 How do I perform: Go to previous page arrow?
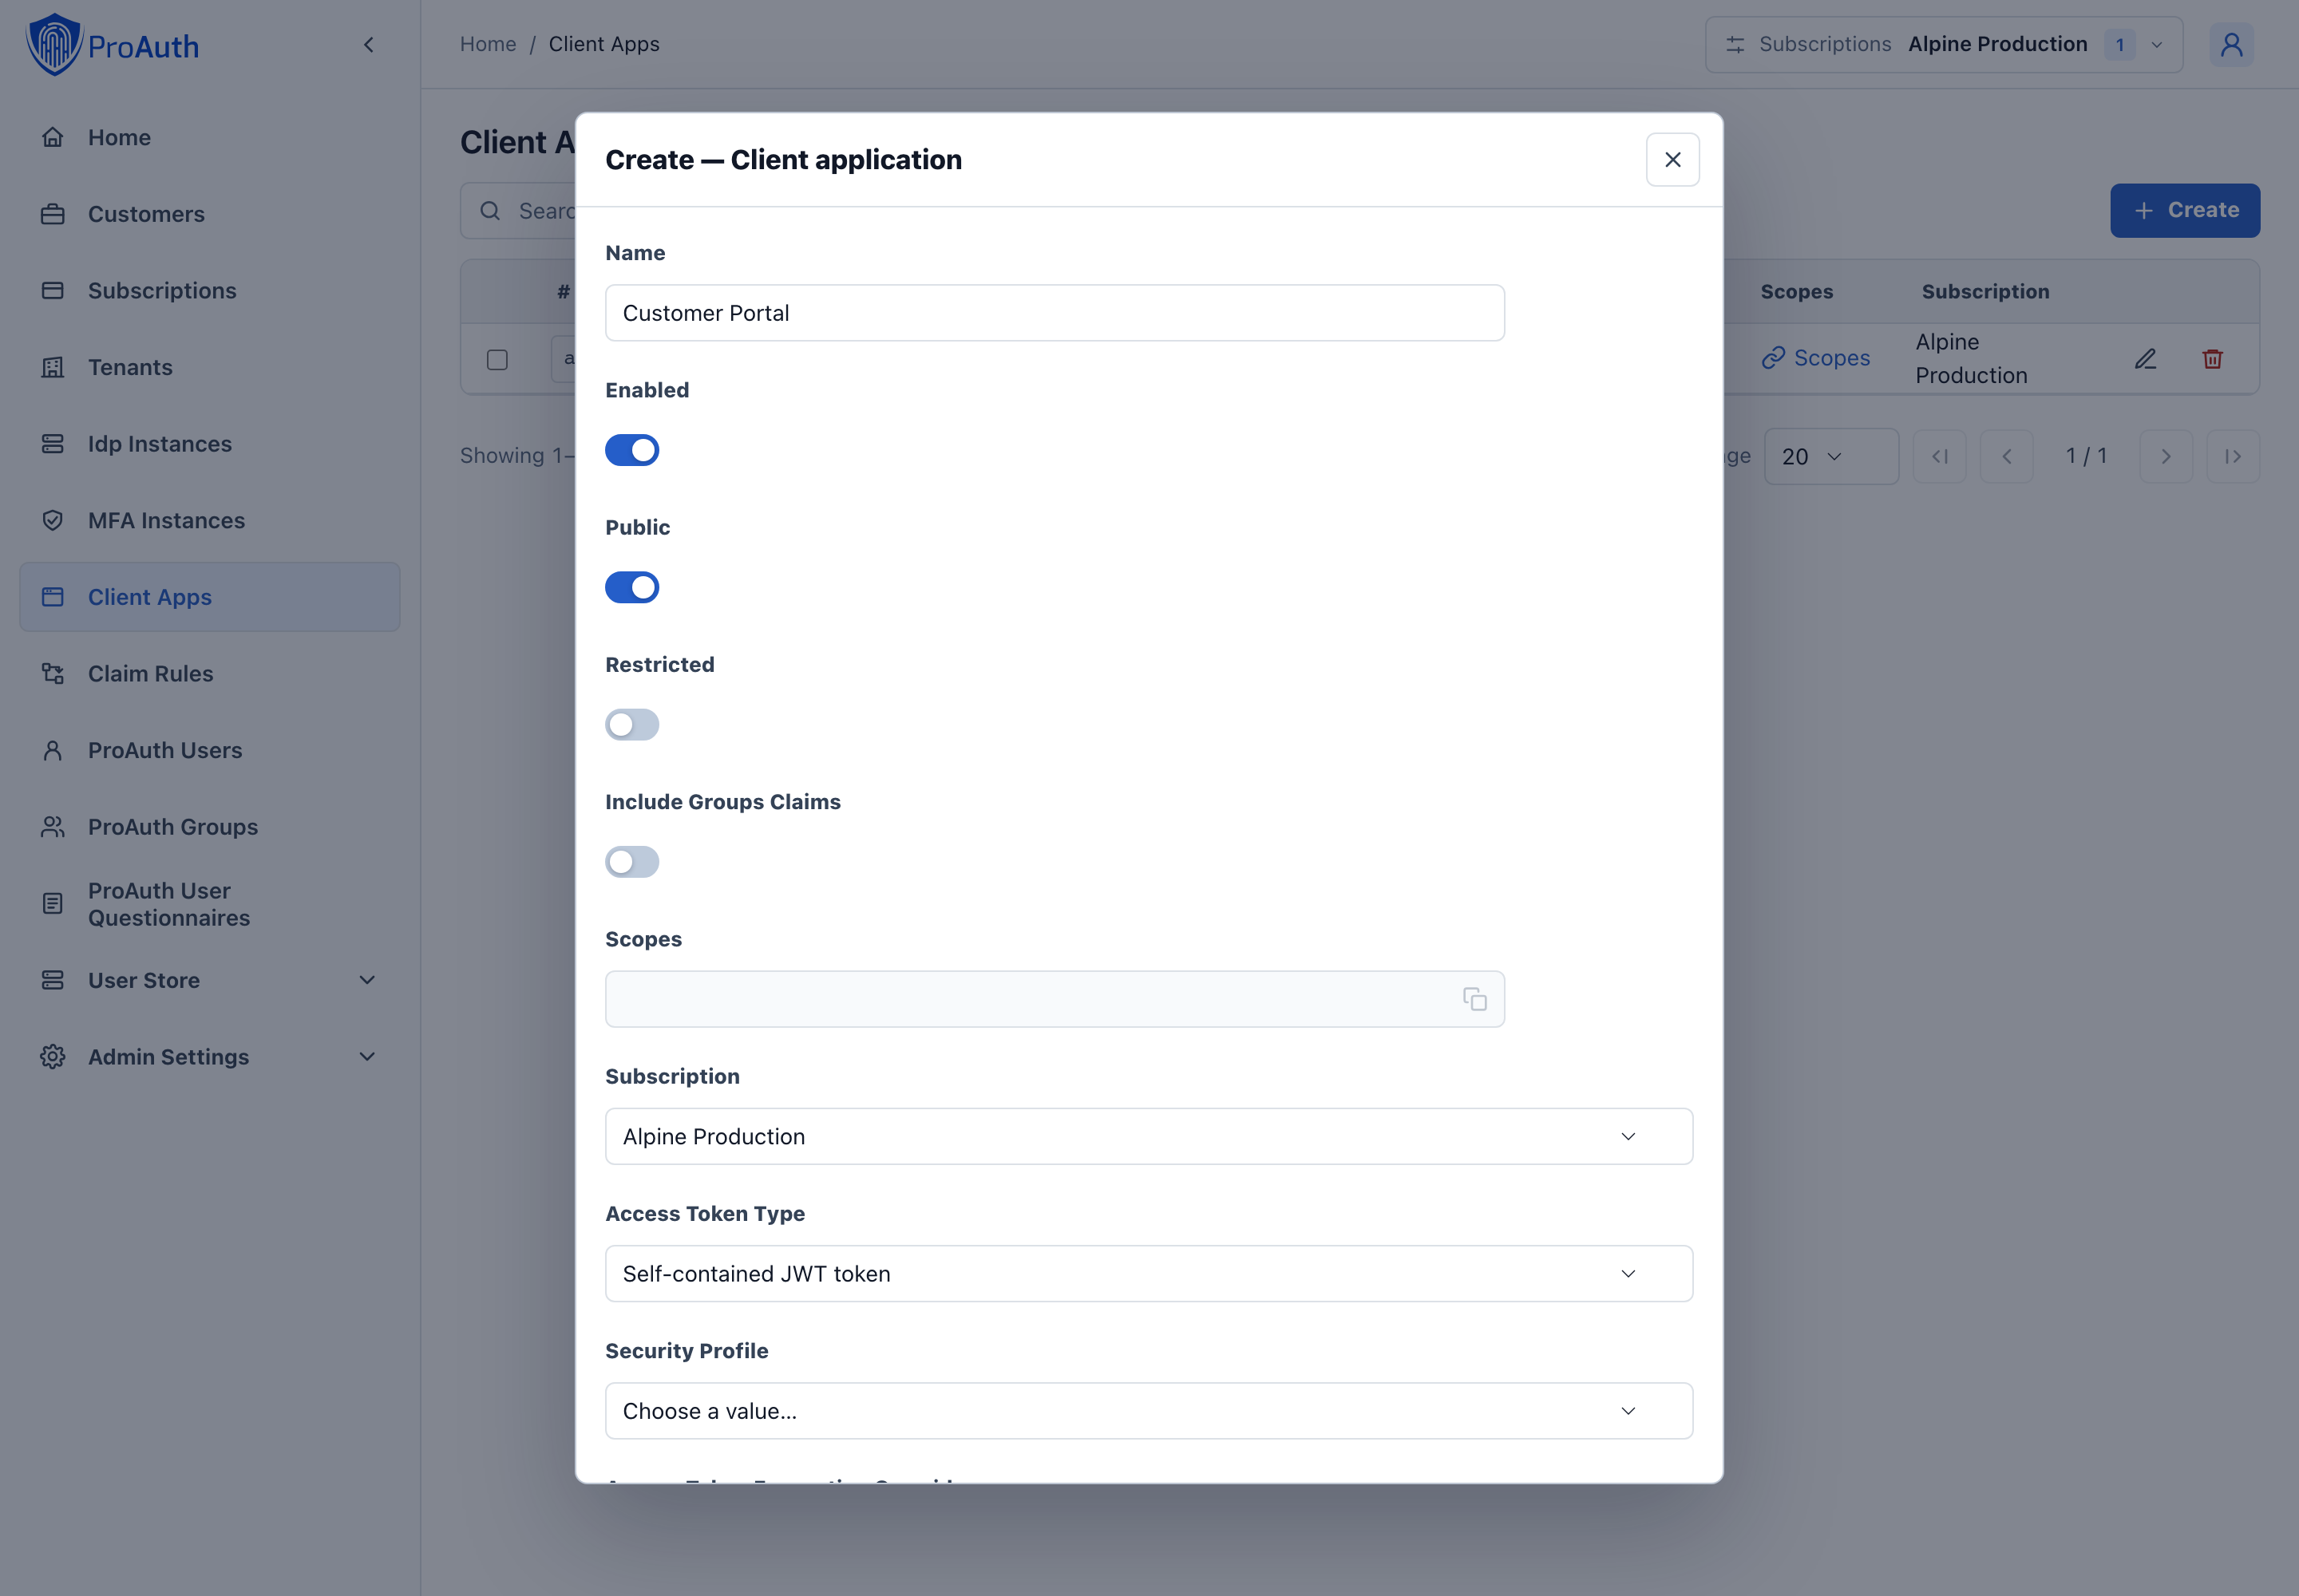pos(2006,456)
